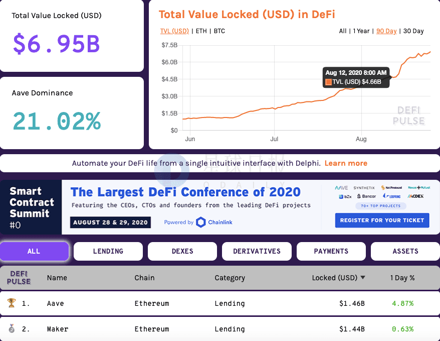Switch the chart to BTC denomination
The width and height of the screenshot is (440, 341).
[x=219, y=31]
